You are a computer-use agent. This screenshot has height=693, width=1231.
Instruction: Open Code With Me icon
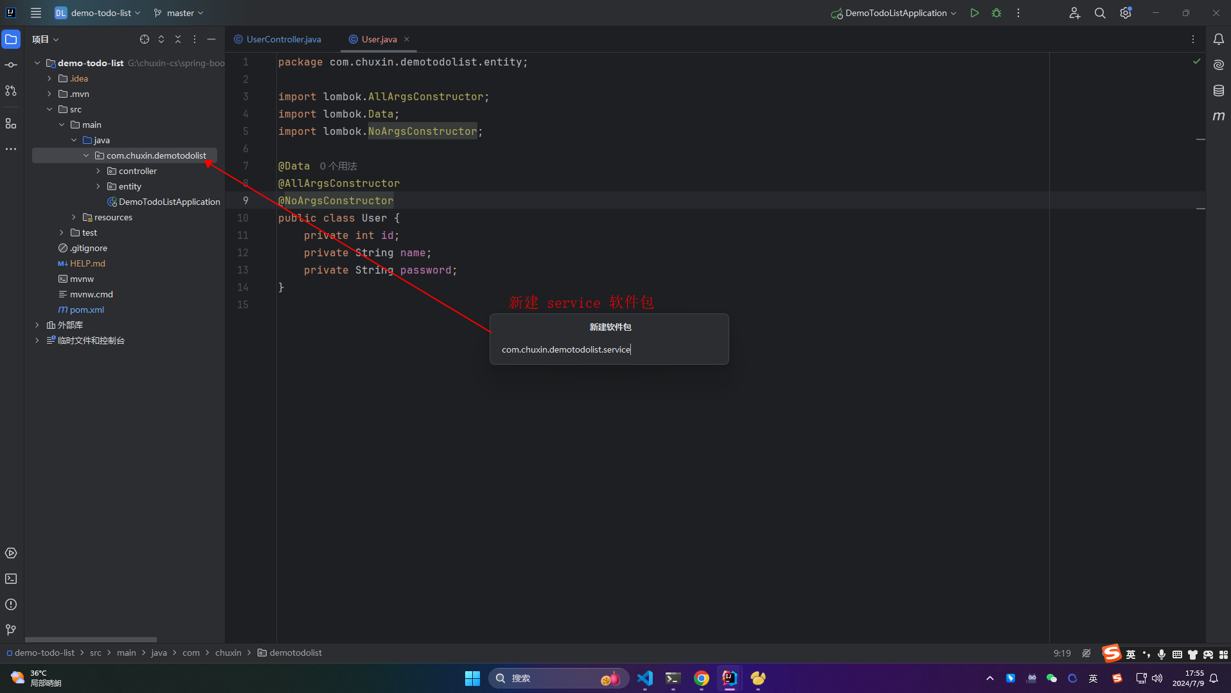[1074, 13]
